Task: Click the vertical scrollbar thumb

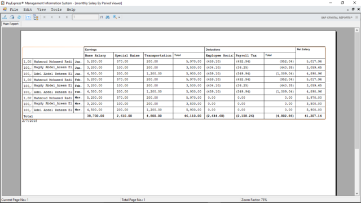Action: point(357,90)
